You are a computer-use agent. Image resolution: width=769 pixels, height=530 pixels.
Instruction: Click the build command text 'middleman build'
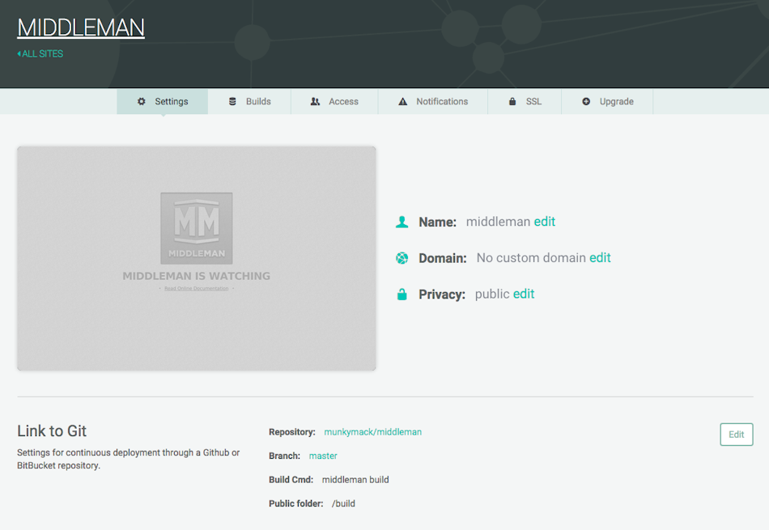[x=355, y=480]
